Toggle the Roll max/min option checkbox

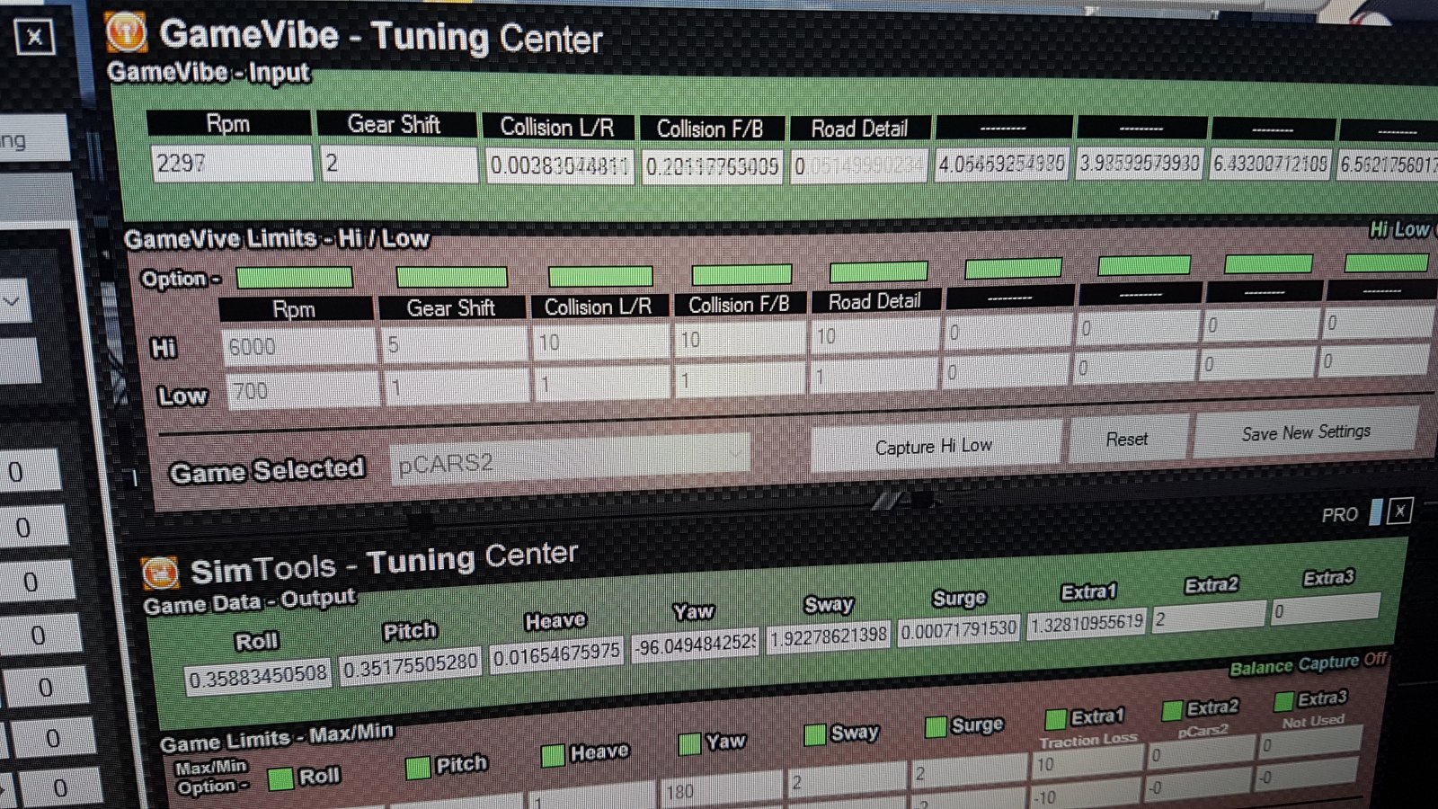(281, 778)
